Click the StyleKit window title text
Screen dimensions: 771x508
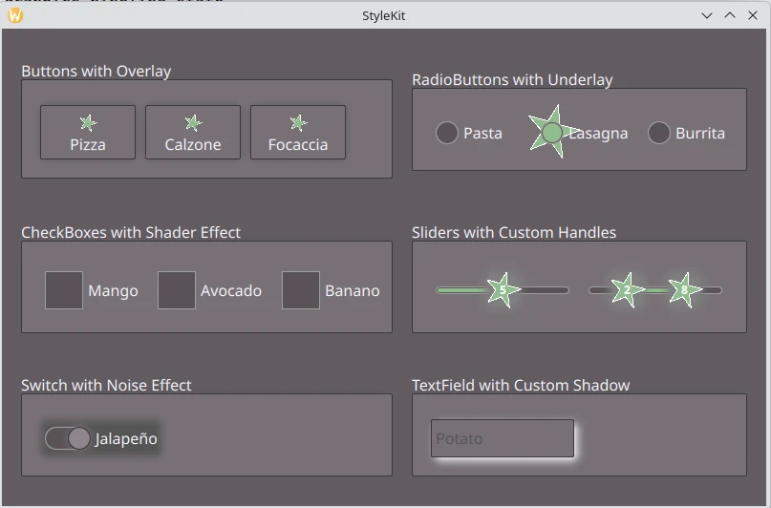click(383, 15)
